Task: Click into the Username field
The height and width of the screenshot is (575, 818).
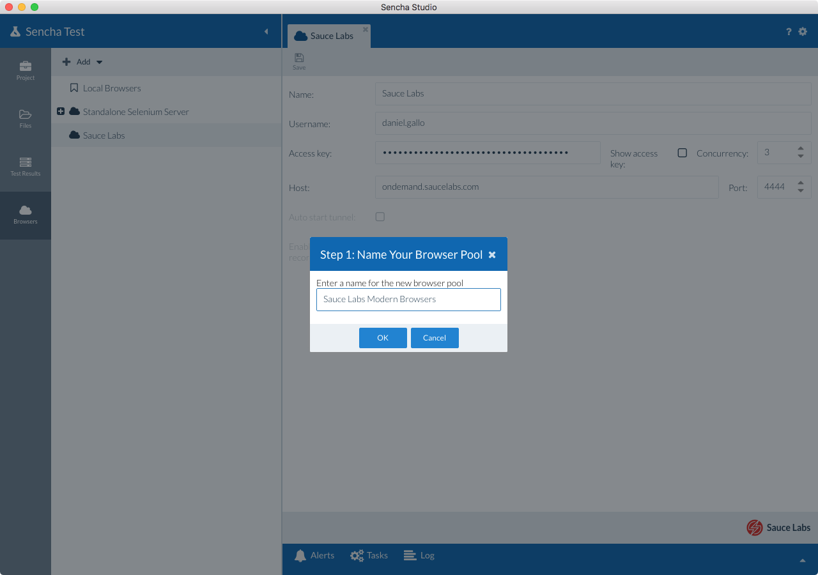Action: (593, 123)
